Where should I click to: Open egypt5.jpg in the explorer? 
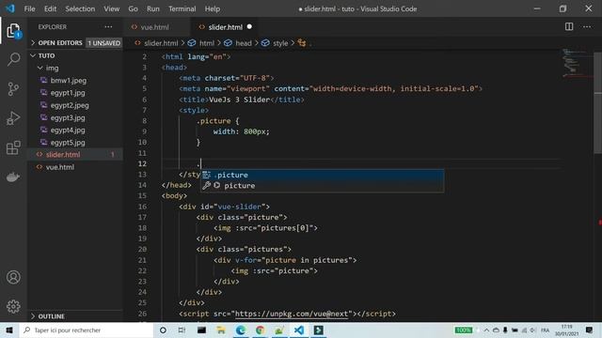point(68,142)
